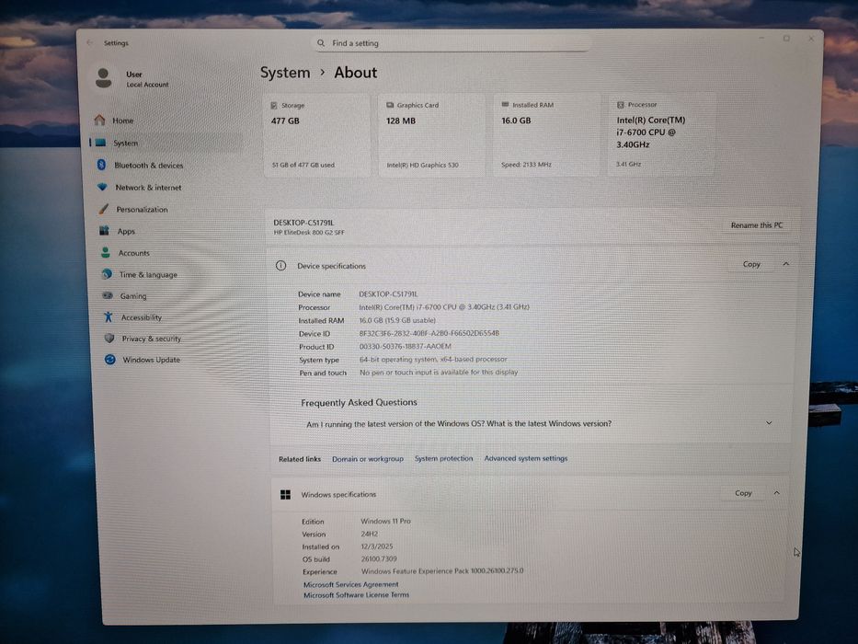This screenshot has width=858, height=644.
Task: Click the search magnifier icon
Action: [321, 42]
